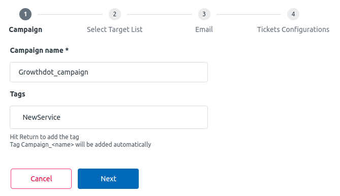Image resolution: width=340 pixels, height=196 pixels.
Task: Open the Campaign step label
Action: pos(25,29)
